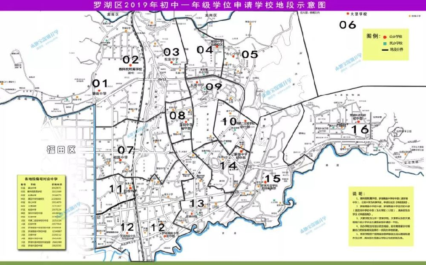426x265 pixels.
Task: Click zone number 04
Action: tap(205, 50)
